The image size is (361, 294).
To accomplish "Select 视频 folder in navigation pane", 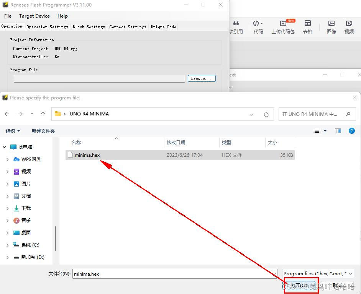I will click(26, 171).
